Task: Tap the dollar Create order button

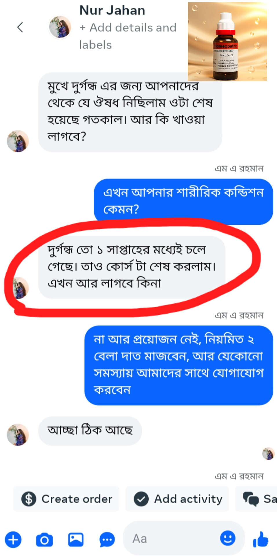Action: (x=66, y=499)
